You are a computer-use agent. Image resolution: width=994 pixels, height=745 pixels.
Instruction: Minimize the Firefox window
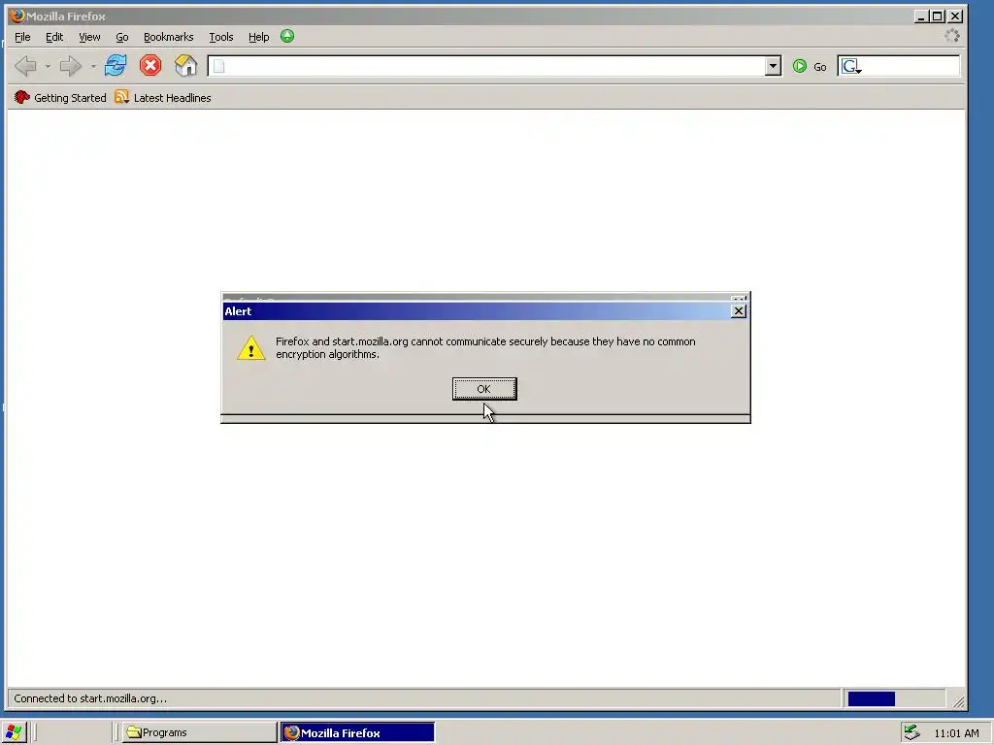pos(921,16)
